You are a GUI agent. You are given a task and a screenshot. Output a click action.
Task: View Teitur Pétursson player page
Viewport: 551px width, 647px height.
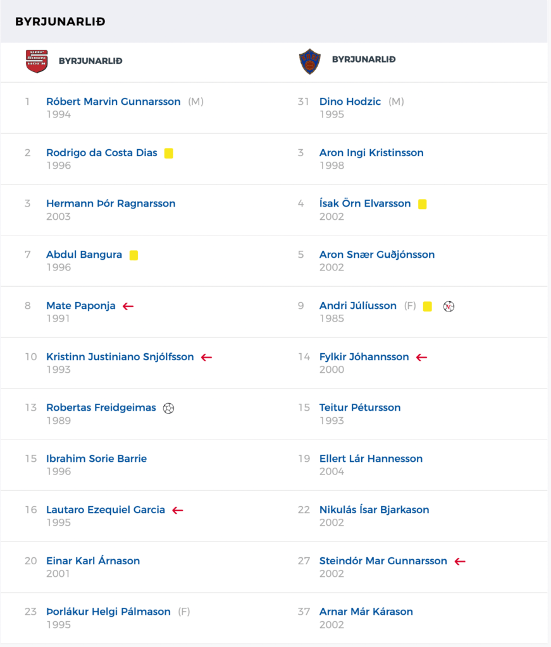[x=360, y=408]
